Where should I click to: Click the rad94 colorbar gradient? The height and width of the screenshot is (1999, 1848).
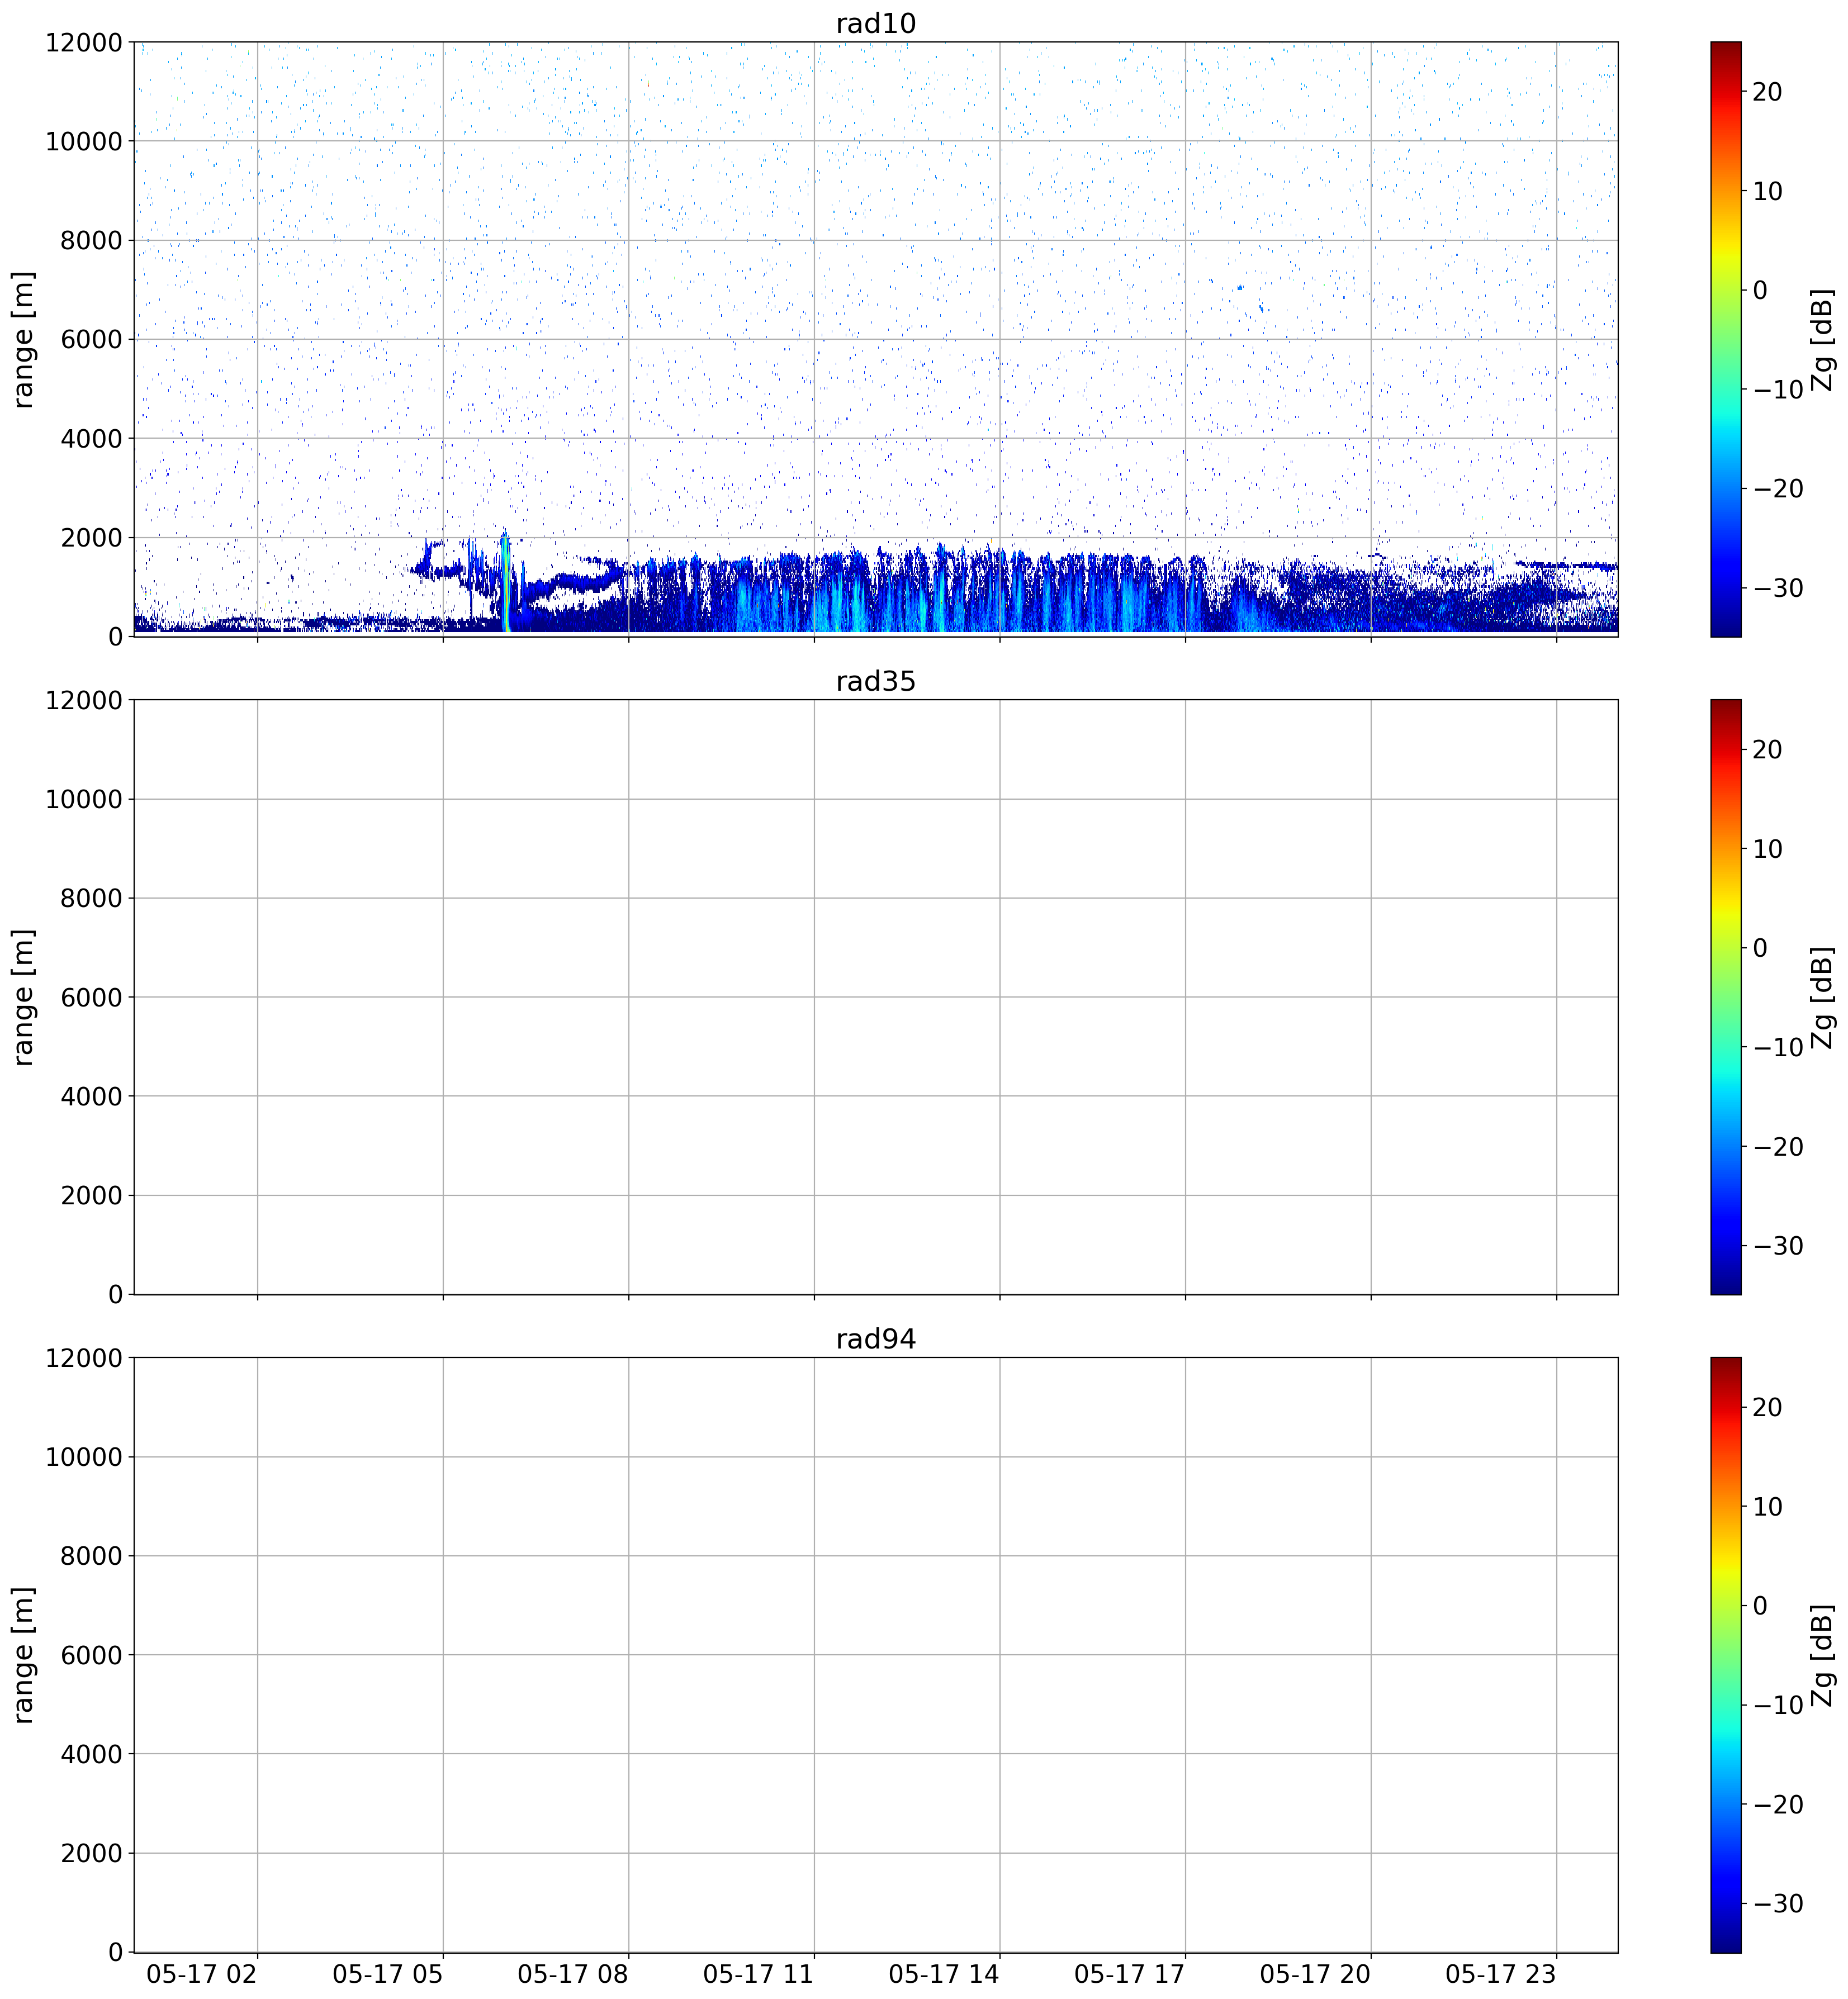tap(1725, 1654)
